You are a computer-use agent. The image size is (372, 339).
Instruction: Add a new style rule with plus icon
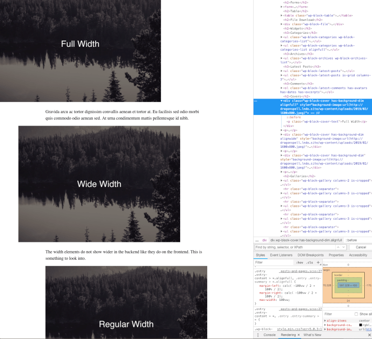[318, 262]
